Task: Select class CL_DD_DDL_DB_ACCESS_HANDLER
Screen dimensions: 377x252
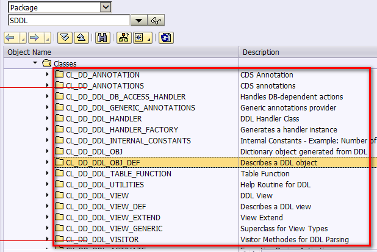Action: (x=126, y=97)
